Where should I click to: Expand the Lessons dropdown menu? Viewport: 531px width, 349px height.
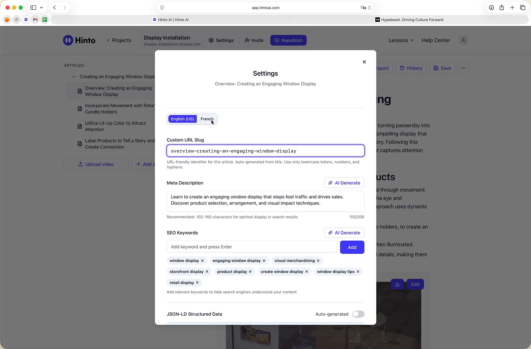point(401,40)
